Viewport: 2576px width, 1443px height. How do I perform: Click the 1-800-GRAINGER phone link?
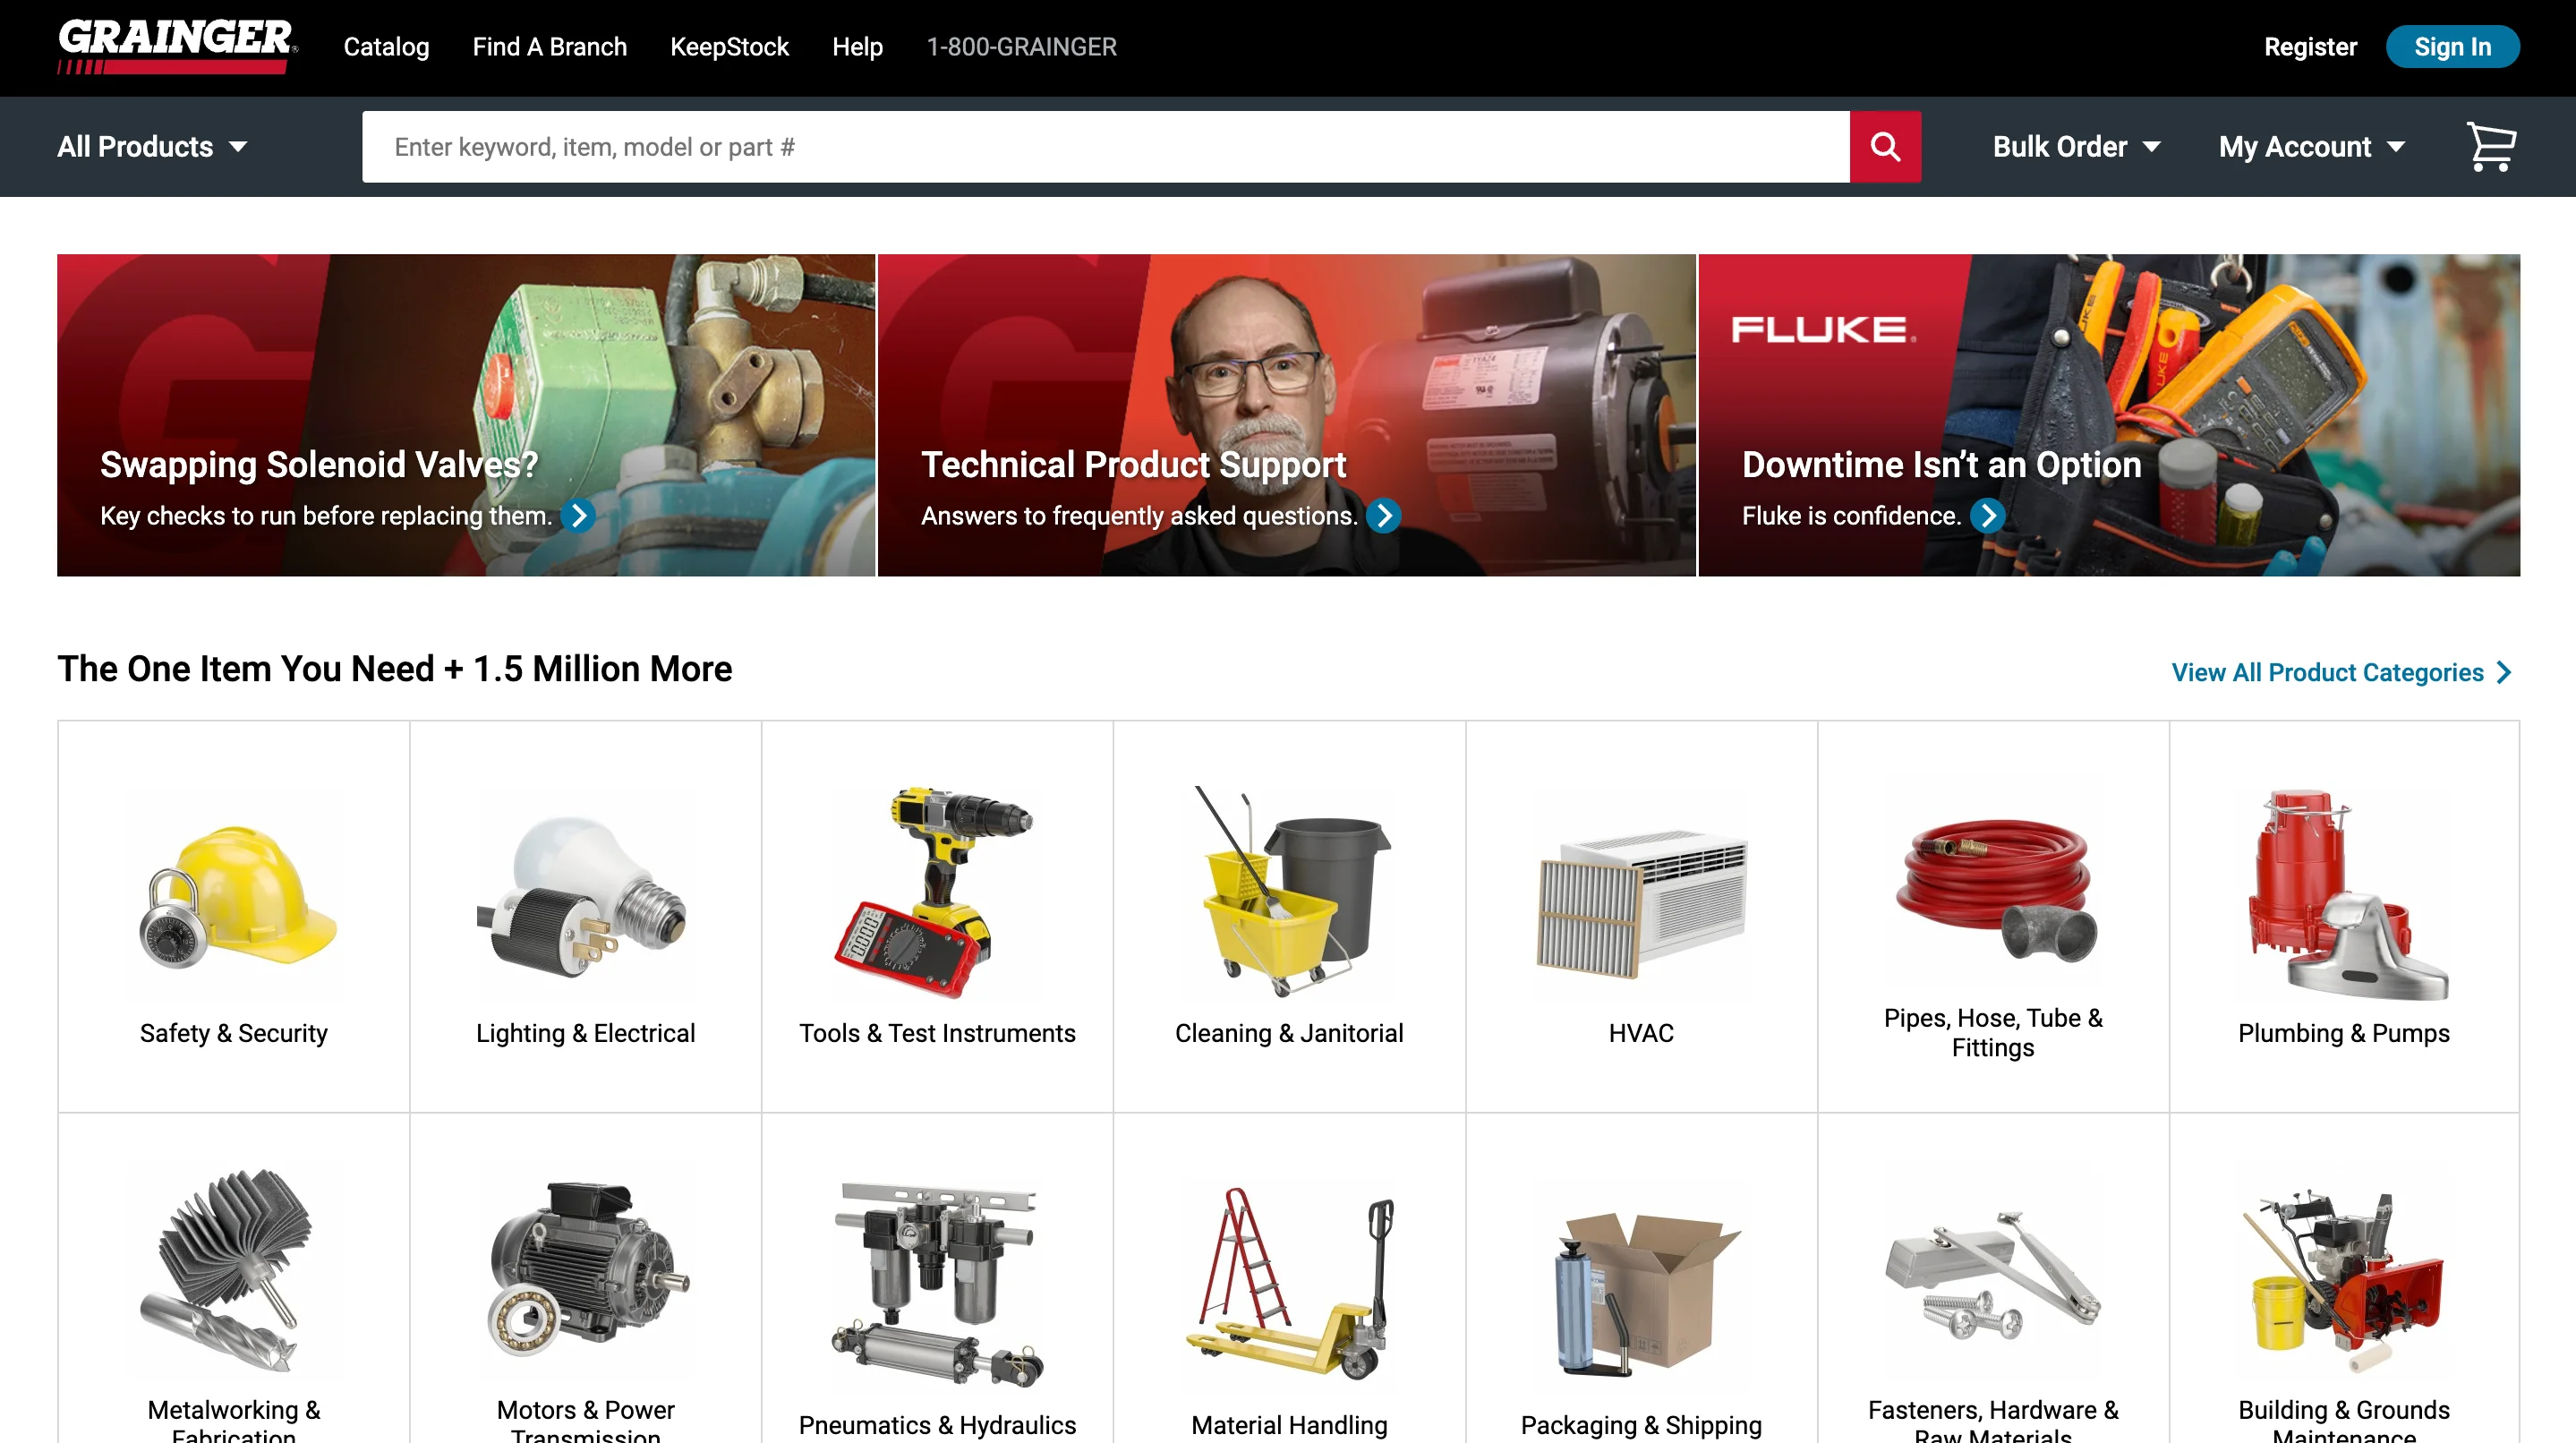(x=1021, y=47)
